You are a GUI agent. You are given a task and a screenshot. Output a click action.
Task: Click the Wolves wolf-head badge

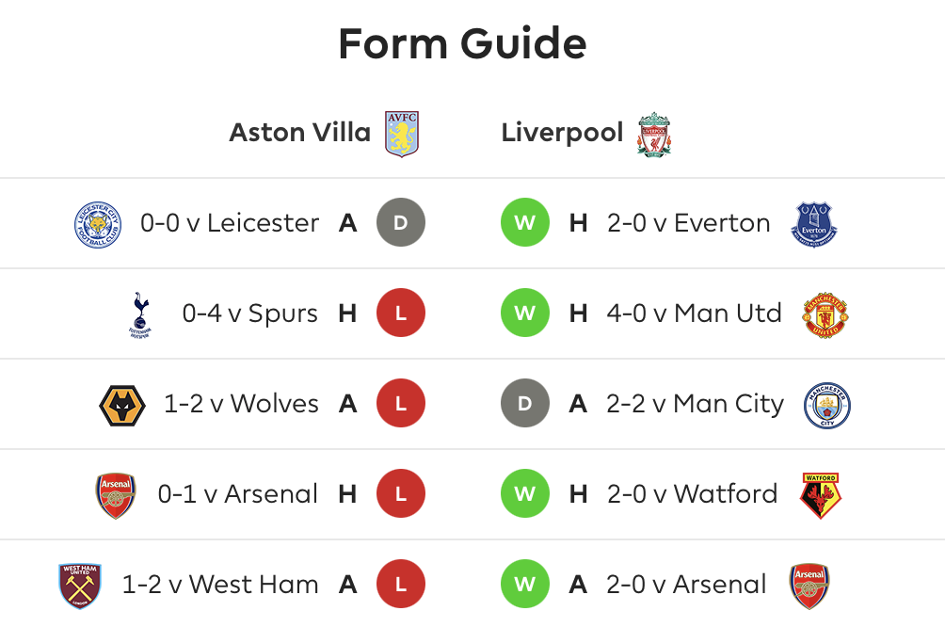pyautogui.click(x=122, y=406)
